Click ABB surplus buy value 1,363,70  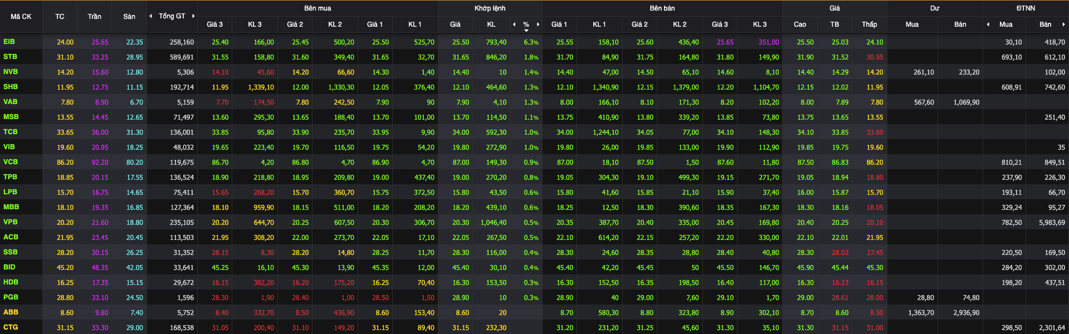pyautogui.click(x=921, y=313)
